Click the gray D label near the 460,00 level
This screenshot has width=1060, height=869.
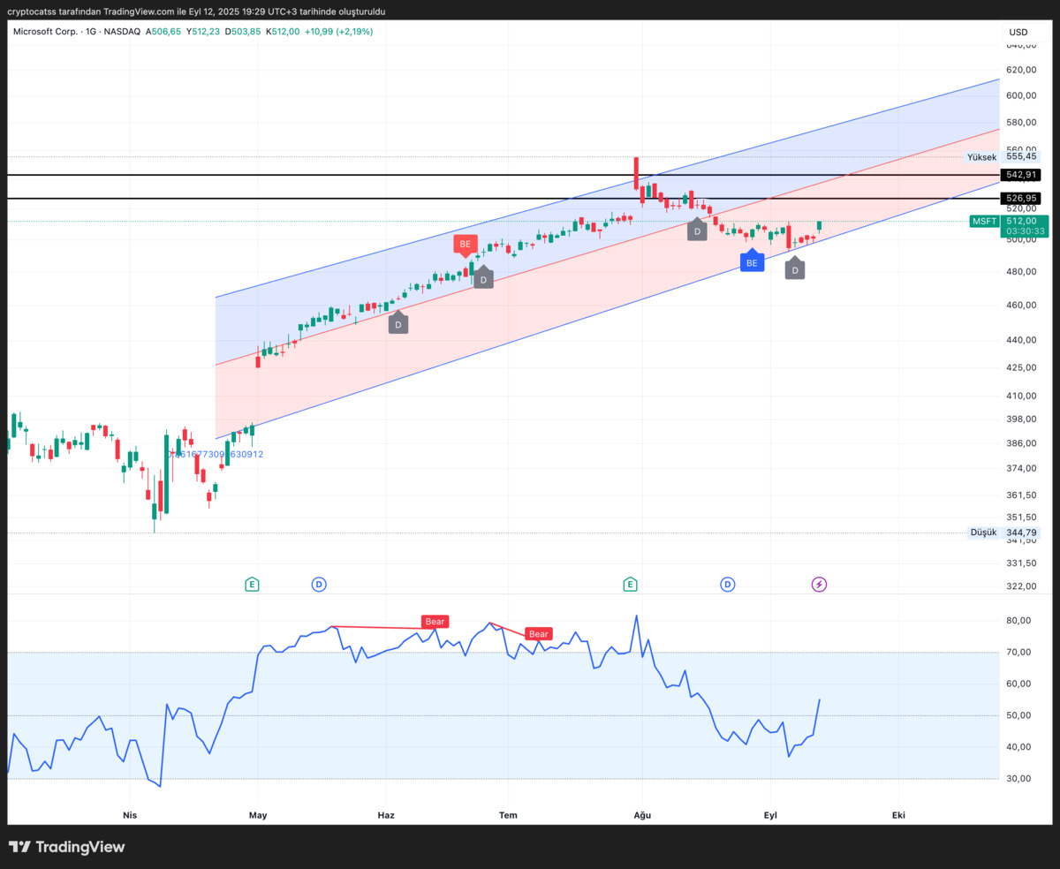pyautogui.click(x=398, y=323)
